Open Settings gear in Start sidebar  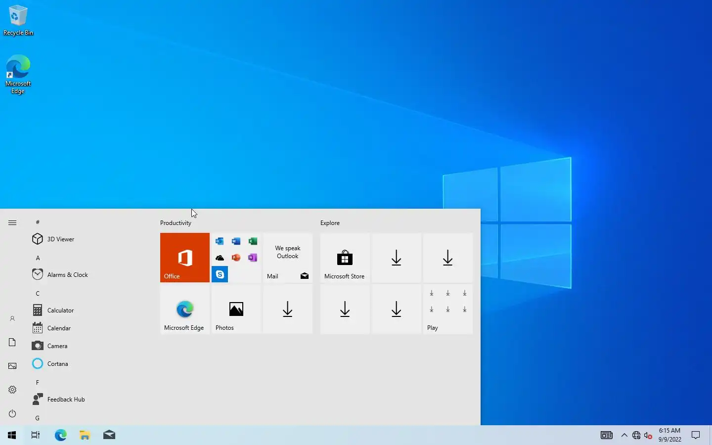[12, 390]
